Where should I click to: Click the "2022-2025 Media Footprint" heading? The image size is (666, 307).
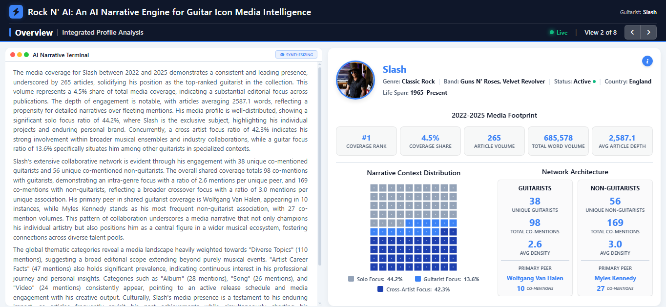(x=494, y=116)
